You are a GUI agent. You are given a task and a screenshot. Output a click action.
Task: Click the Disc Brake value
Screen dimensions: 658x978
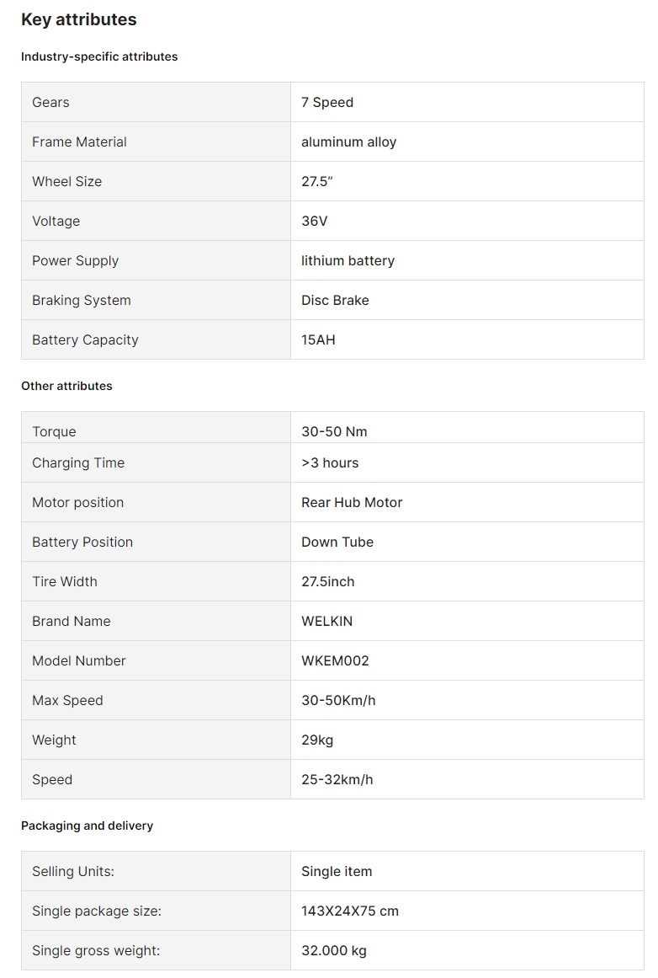tap(335, 300)
